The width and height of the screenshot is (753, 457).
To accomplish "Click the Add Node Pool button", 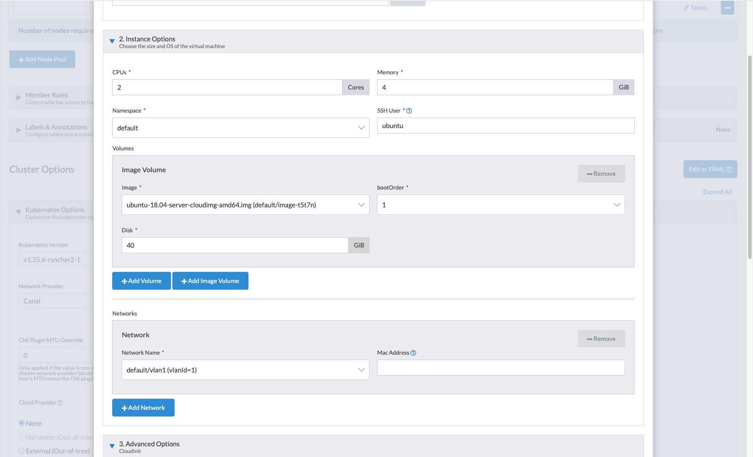I will tap(42, 59).
